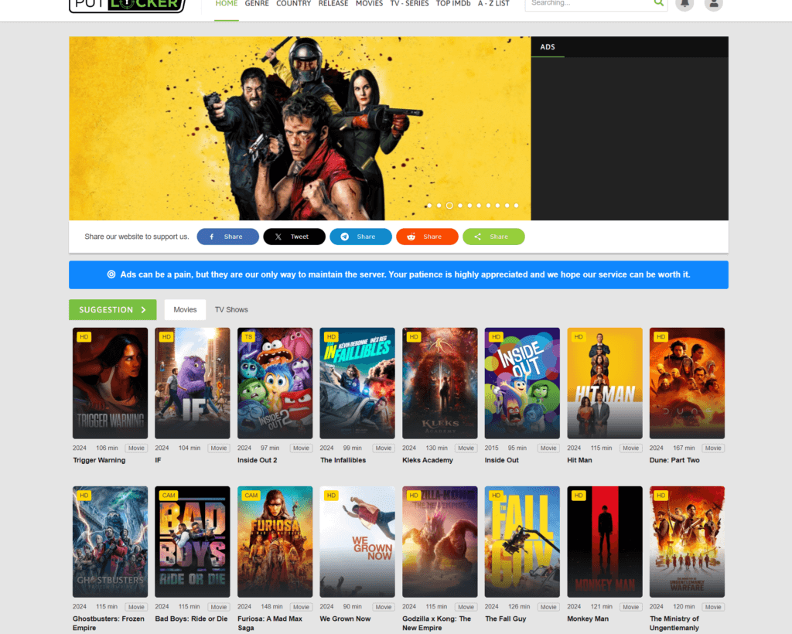Click into the Searching input field

pos(588,4)
